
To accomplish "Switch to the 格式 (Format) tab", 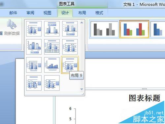I will [x=99, y=13].
